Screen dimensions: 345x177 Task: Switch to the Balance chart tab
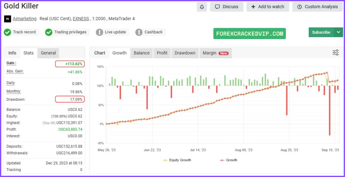(x=142, y=53)
